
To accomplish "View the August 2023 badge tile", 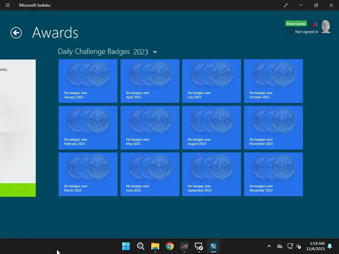I will (212, 128).
